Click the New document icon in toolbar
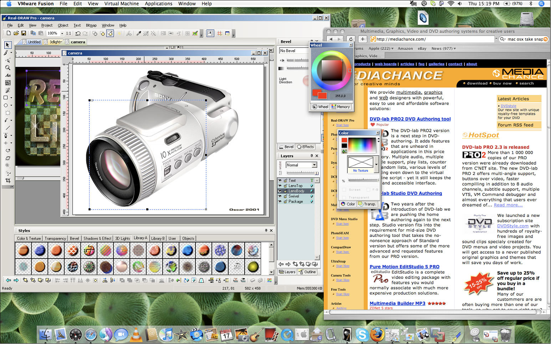This screenshot has height=344, width=551. click(x=9, y=33)
